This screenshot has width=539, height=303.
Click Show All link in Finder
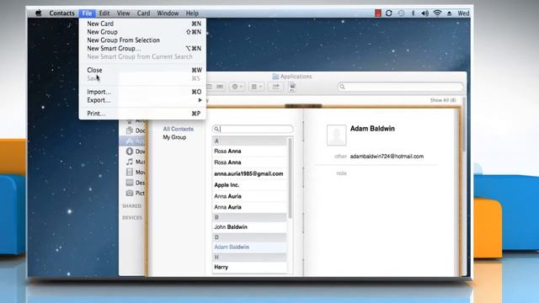[x=443, y=100]
